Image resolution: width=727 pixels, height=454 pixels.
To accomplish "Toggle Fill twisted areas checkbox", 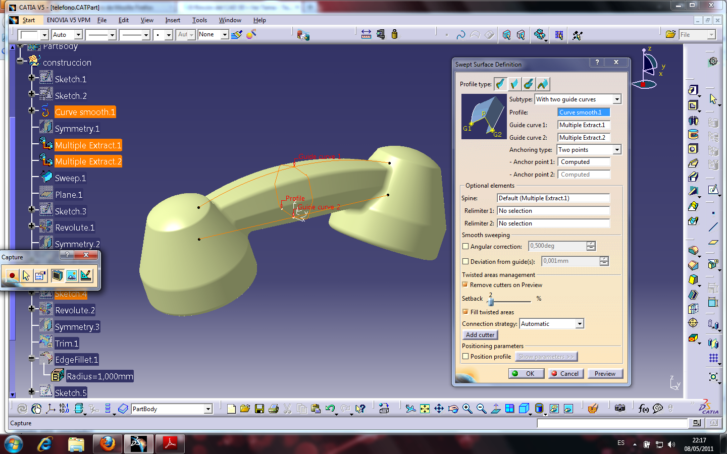I will click(x=465, y=312).
